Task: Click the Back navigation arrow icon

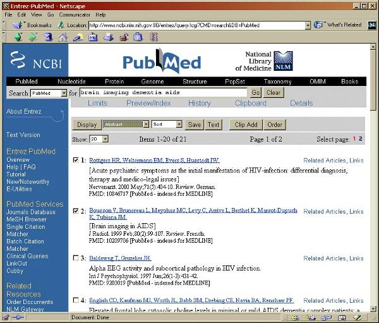Action: pyautogui.click(x=18, y=37)
